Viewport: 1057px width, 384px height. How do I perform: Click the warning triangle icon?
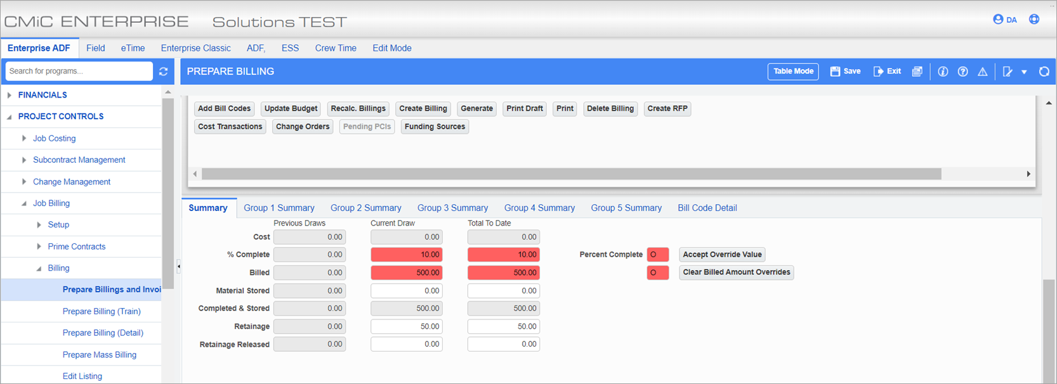pyautogui.click(x=982, y=72)
